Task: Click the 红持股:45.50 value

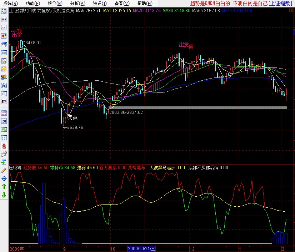Action: click(36, 167)
